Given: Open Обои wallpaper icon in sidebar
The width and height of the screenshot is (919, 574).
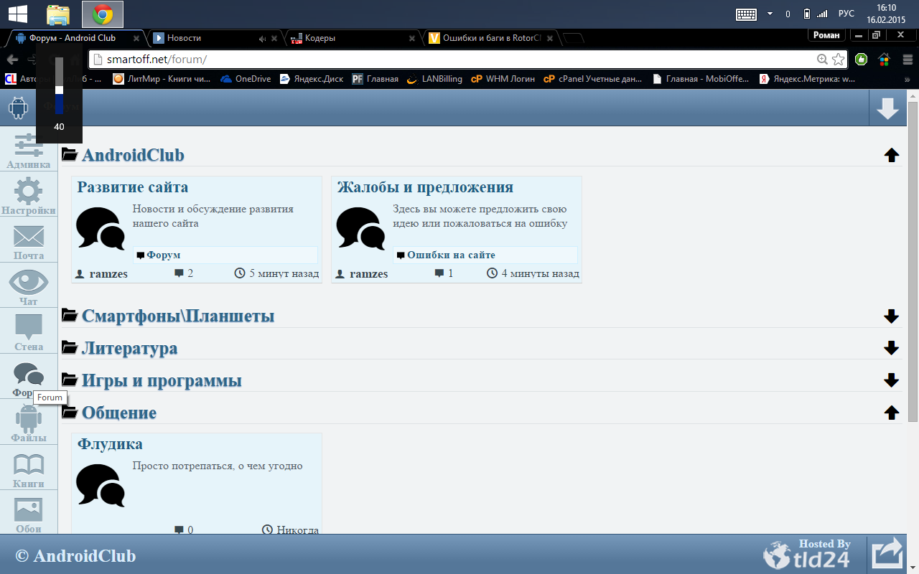Looking at the screenshot, I should click(x=29, y=513).
